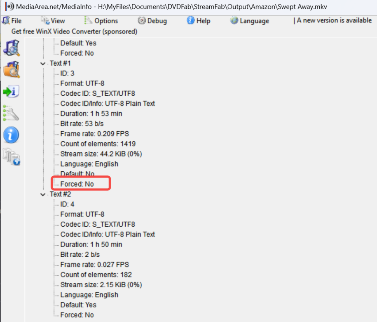Click the open file icon in sidebar
This screenshot has height=322, width=377.
(11, 48)
